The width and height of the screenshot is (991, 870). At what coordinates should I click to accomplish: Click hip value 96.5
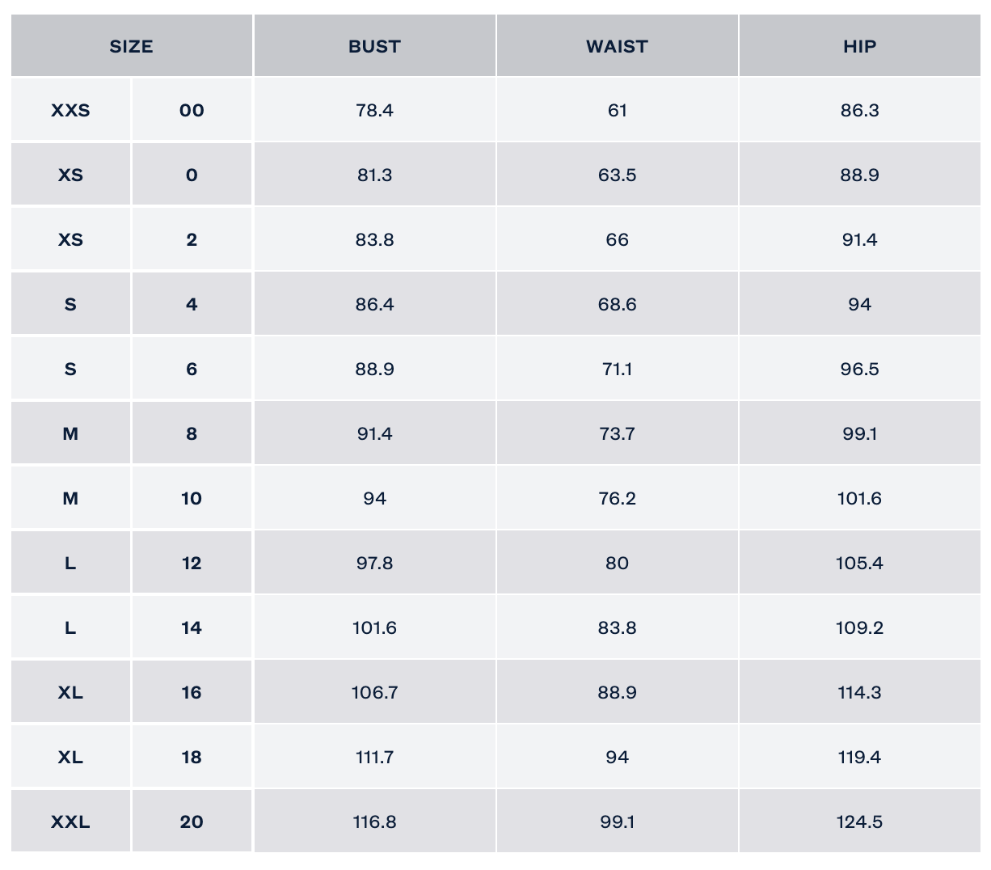pos(859,369)
